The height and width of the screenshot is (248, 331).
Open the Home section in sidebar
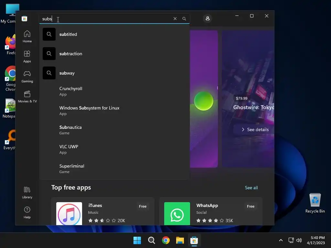[x=27, y=37]
